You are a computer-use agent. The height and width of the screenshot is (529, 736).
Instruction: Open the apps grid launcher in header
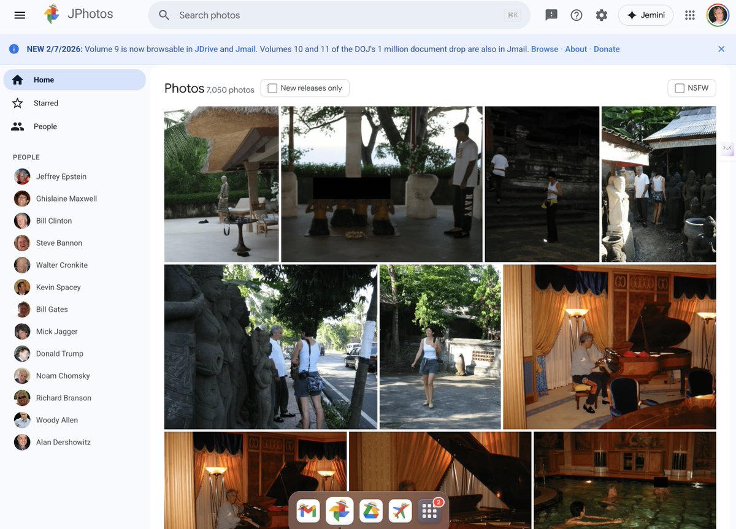click(x=690, y=15)
